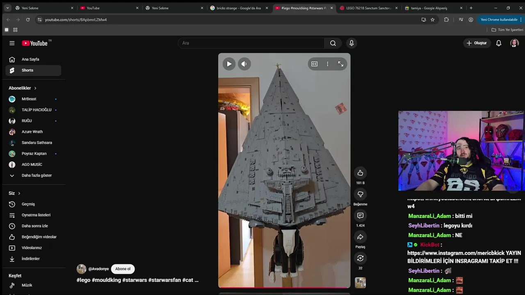Bookmark page with the star icon
This screenshot has width=525, height=295.
[x=432, y=20]
